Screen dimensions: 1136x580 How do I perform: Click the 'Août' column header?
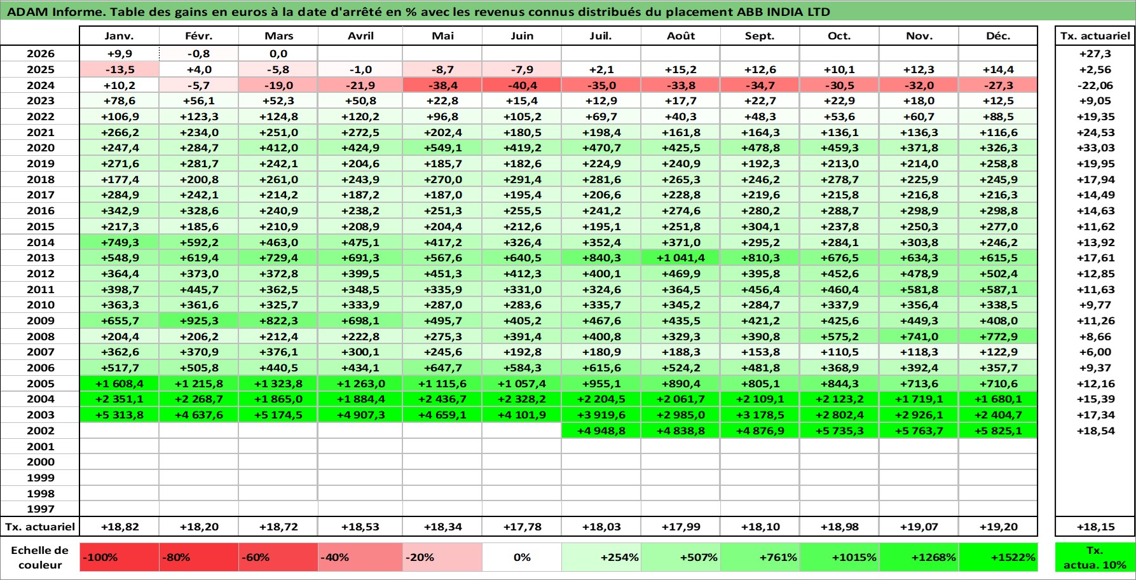(681, 36)
